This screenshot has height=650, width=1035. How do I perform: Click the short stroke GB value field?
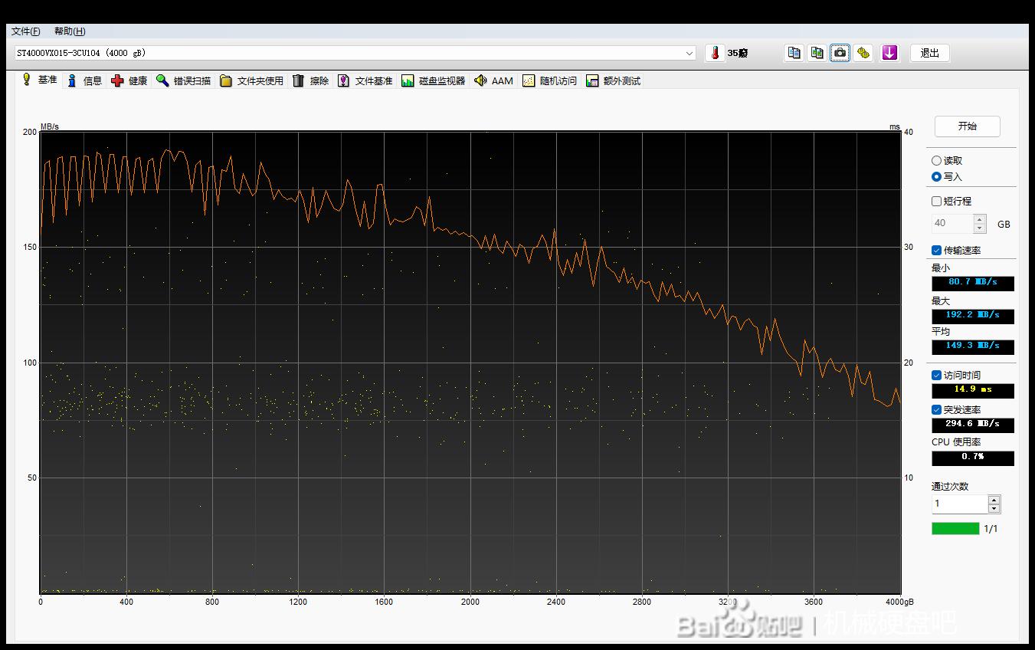coord(952,223)
